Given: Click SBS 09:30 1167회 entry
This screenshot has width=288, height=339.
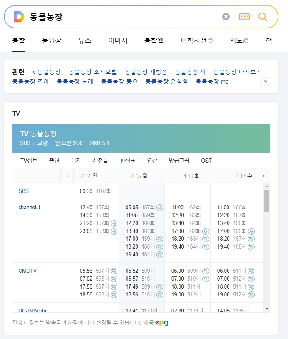Looking at the screenshot, I should click(96, 191).
